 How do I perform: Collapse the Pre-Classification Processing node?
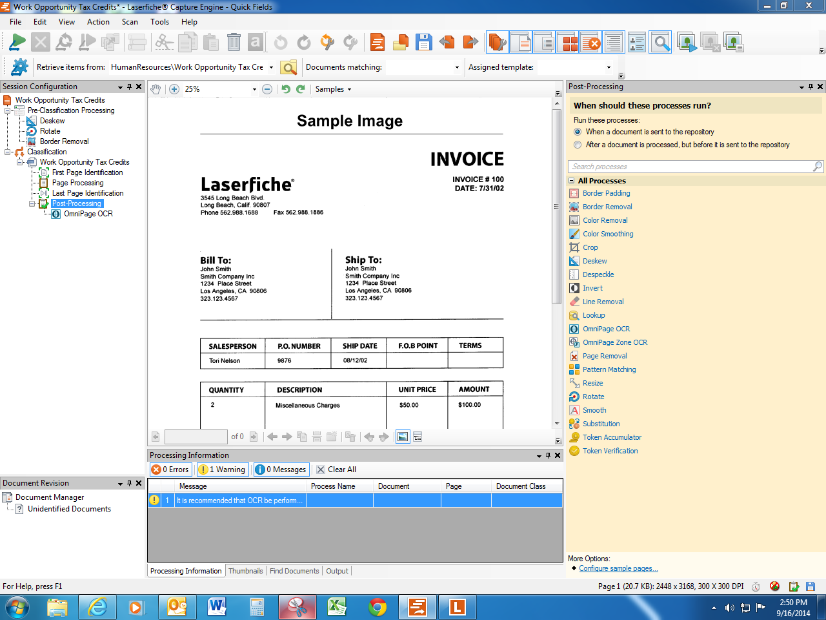[x=8, y=110]
